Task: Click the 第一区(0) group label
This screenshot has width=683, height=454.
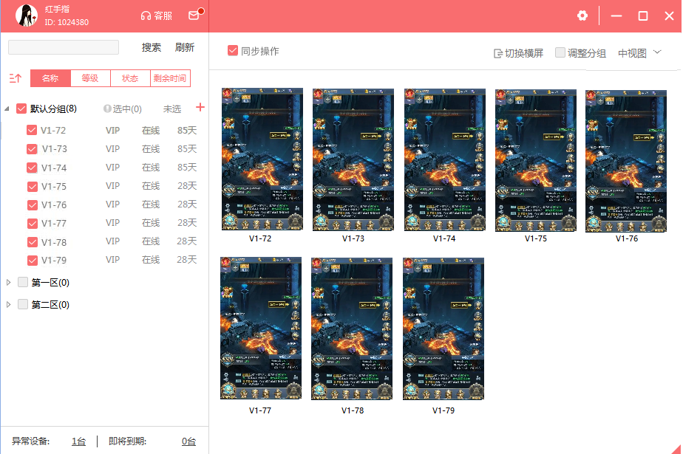Action: pos(50,283)
